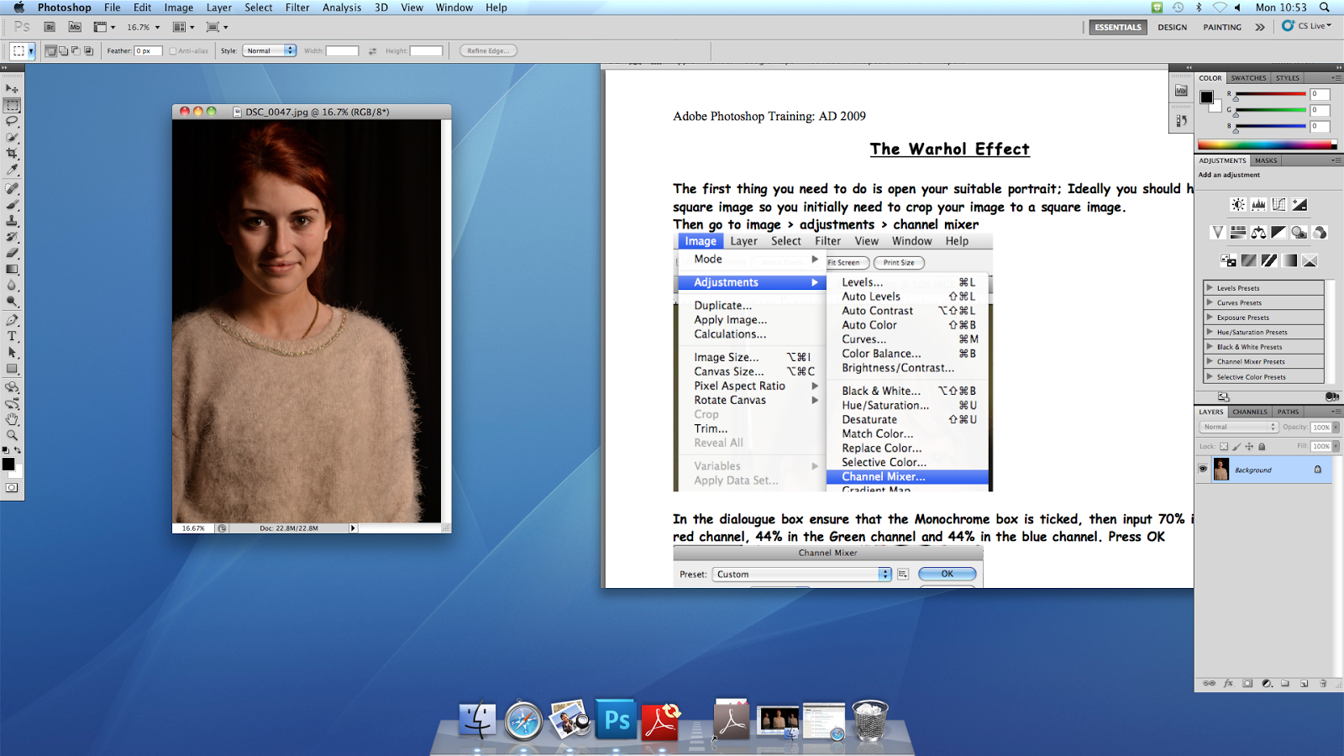Click the blue B color slider
Viewport: 1344px width, 756px height.
coord(1269,126)
